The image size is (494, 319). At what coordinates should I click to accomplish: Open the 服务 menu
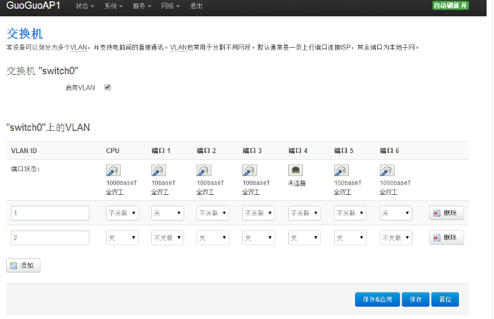(x=142, y=6)
